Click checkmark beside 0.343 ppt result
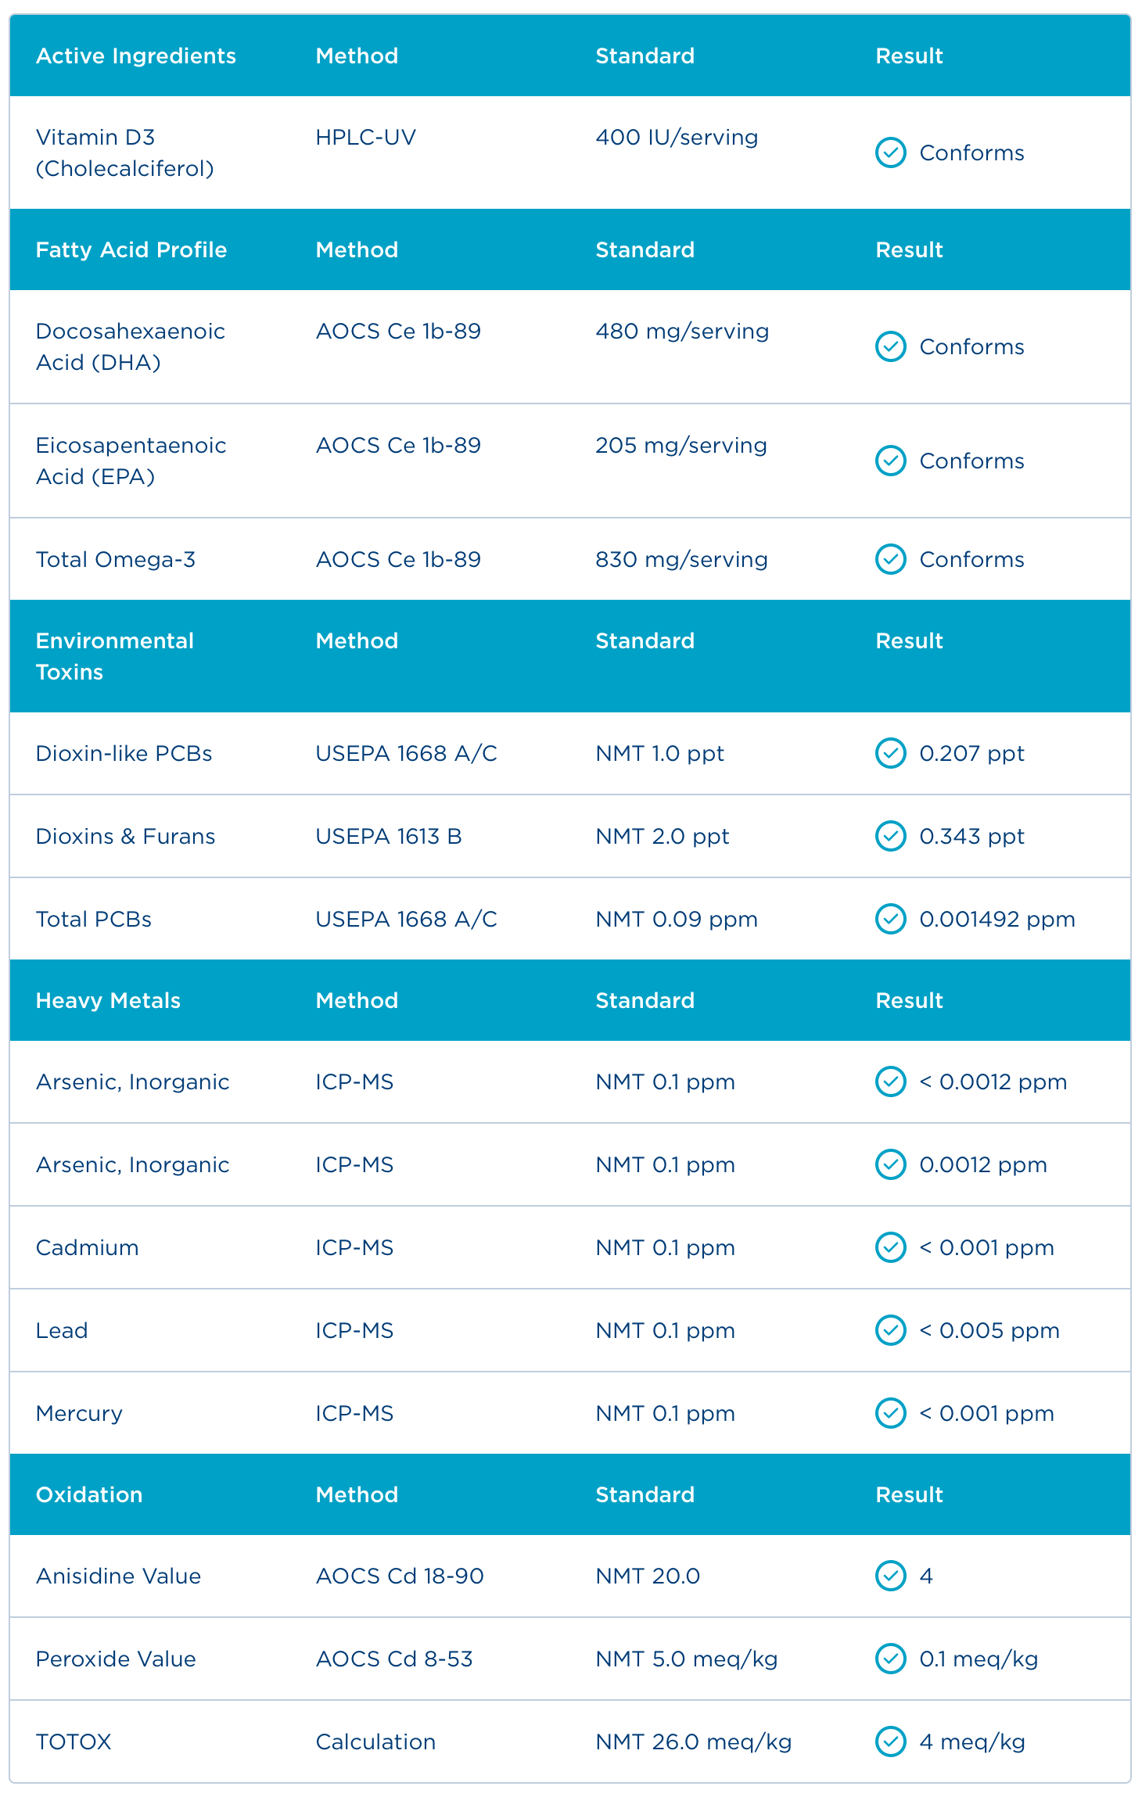 point(890,836)
